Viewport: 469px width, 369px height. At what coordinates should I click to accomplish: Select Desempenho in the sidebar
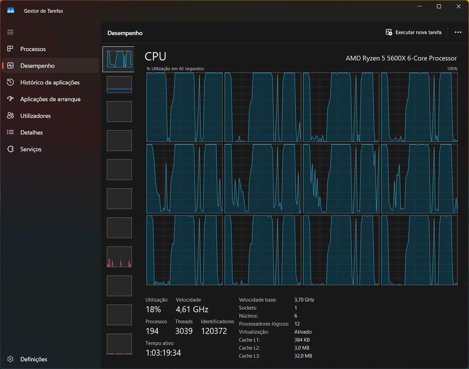point(50,65)
